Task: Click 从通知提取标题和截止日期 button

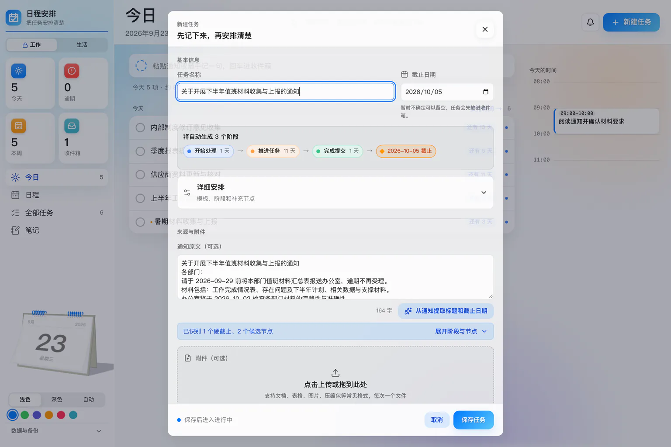Action: [x=446, y=311]
